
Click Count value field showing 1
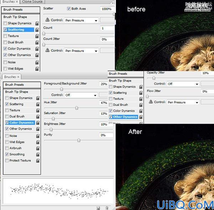107,28
